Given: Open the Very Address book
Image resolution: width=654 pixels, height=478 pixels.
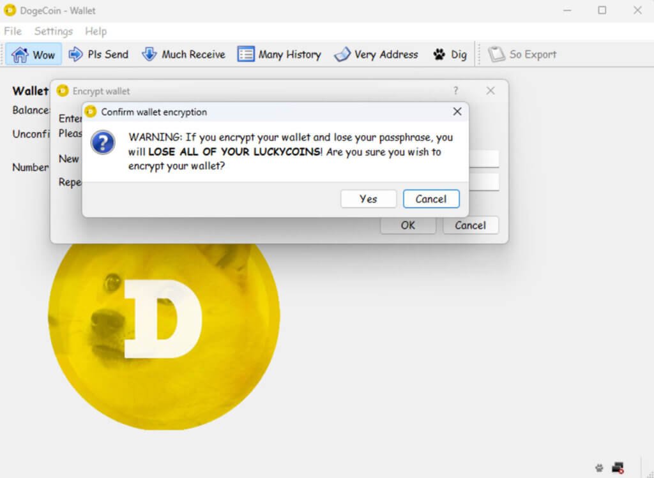Looking at the screenshot, I should [376, 54].
